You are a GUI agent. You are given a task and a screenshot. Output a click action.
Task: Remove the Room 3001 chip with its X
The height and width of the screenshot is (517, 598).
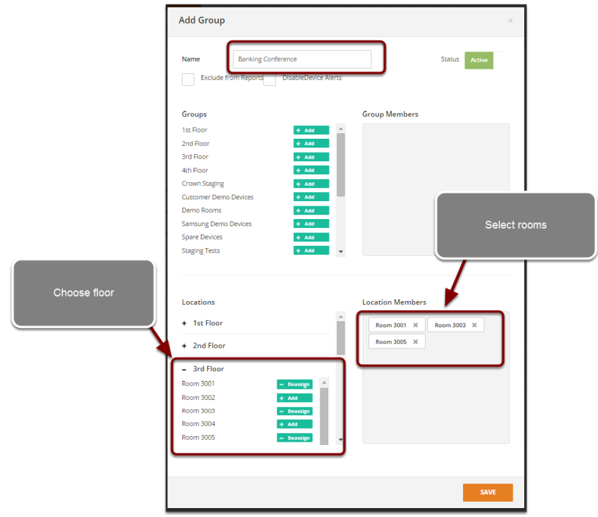[x=415, y=325]
